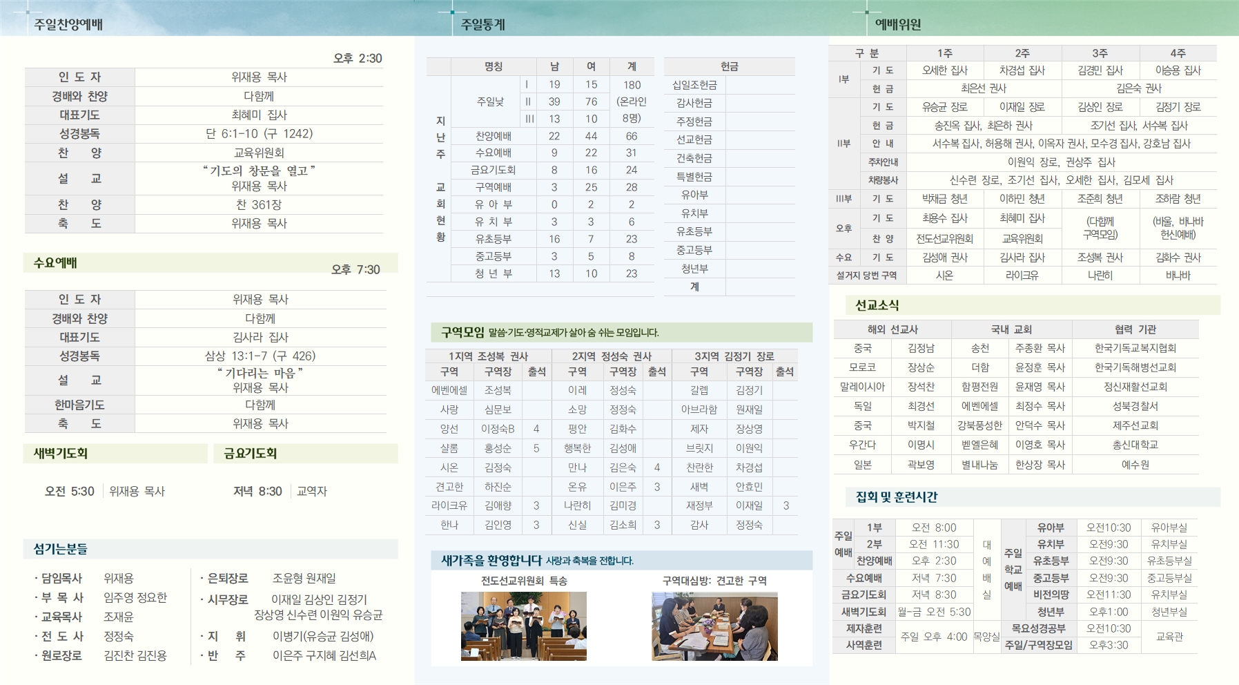Screen dimensions: 1239x685
Task: Click the 브릿지 district cell
Action: (699, 448)
